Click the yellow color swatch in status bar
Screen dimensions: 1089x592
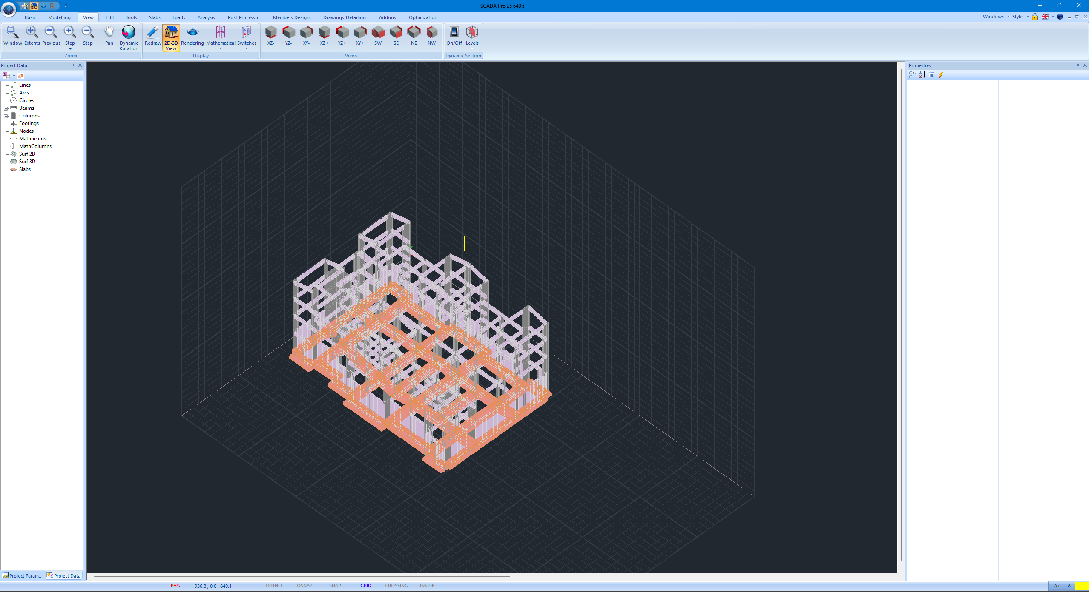click(x=1081, y=586)
